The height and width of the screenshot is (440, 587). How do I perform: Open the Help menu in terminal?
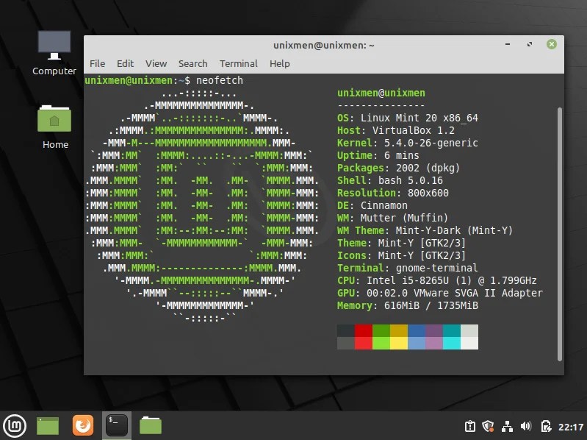pos(280,64)
